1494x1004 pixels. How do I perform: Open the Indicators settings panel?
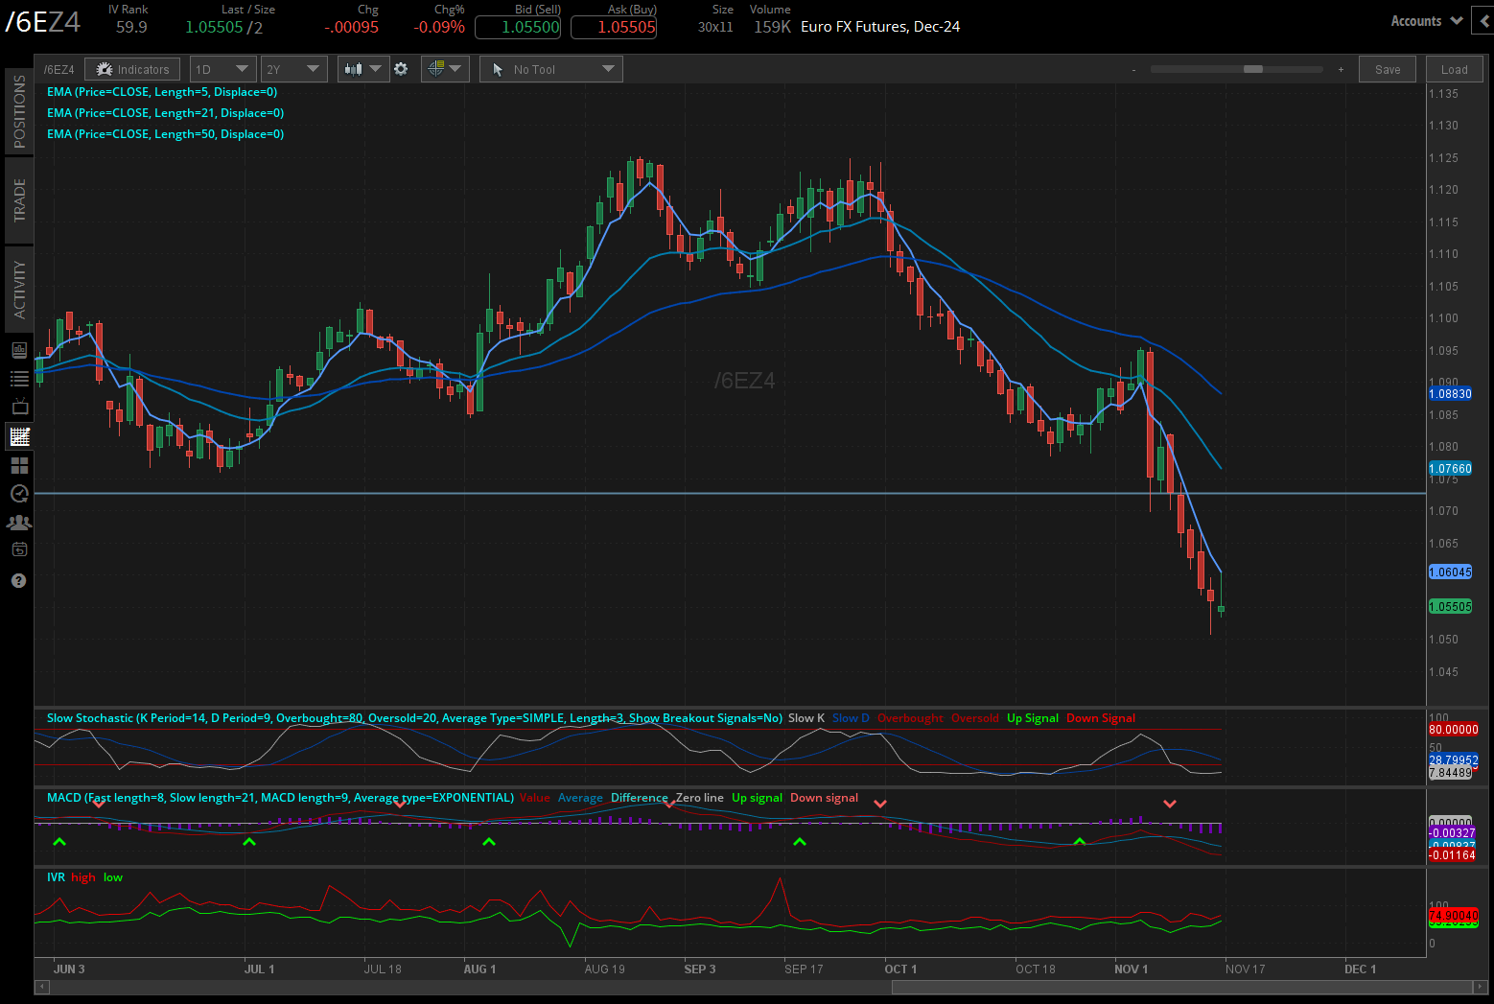click(x=132, y=68)
